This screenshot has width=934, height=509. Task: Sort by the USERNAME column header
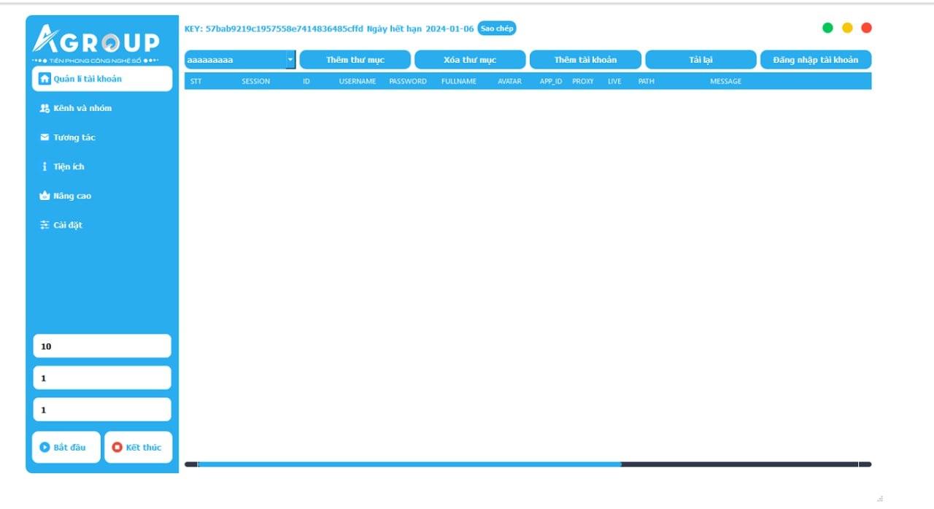(358, 81)
